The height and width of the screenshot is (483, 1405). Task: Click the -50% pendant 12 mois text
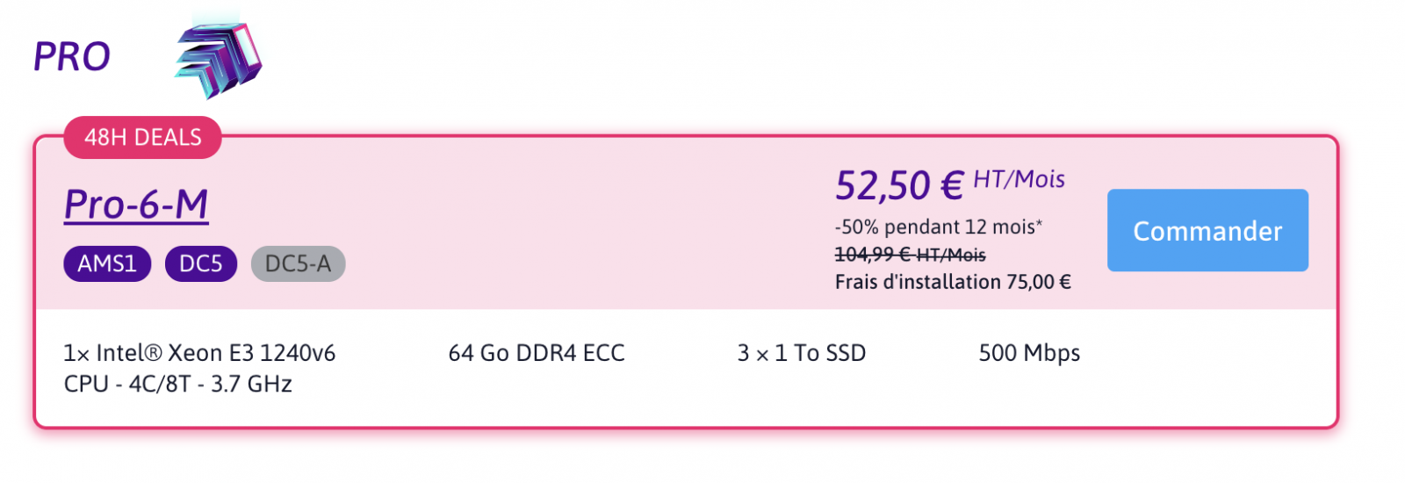pyautogui.click(x=934, y=227)
